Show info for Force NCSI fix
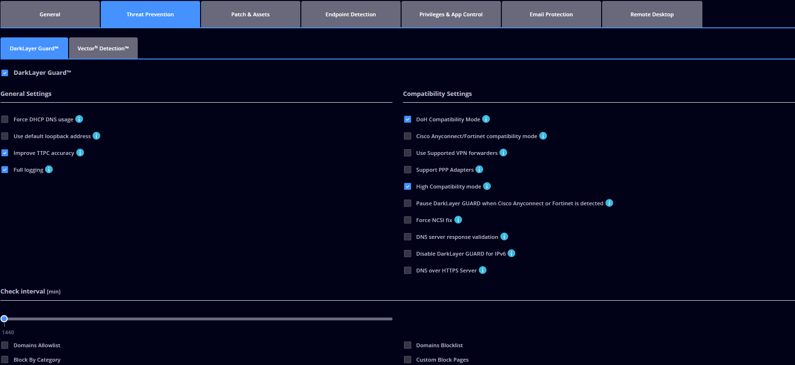This screenshot has width=795, height=365. pos(458,220)
